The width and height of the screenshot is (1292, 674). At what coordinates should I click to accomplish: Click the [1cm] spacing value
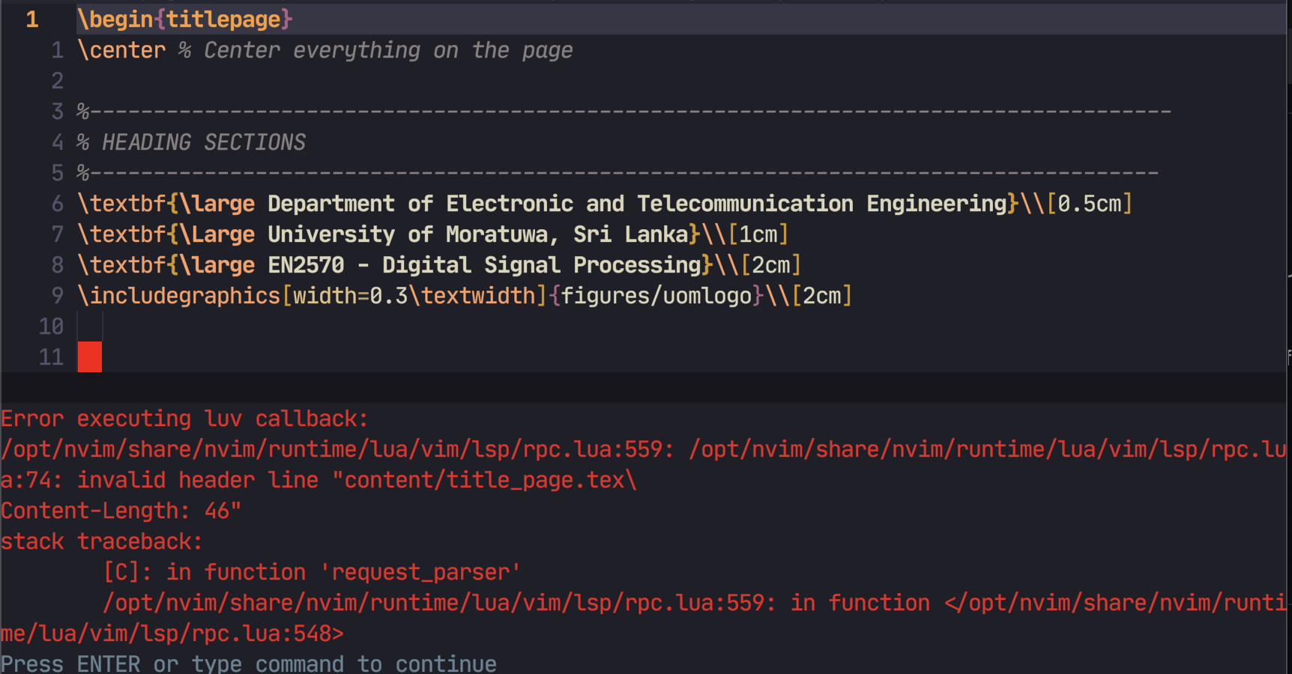pyautogui.click(x=758, y=234)
